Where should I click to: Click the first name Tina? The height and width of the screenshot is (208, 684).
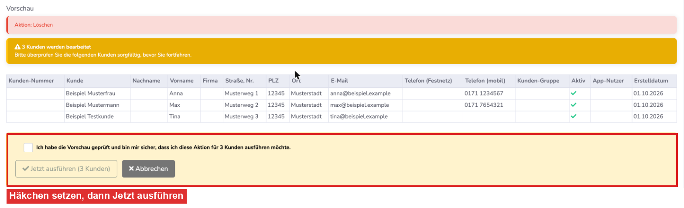[175, 116]
